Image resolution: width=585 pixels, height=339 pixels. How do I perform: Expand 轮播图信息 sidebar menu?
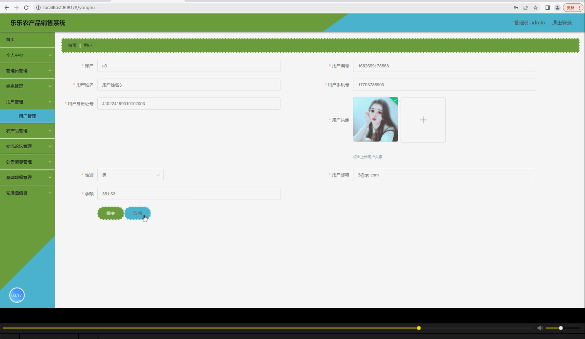pos(27,193)
